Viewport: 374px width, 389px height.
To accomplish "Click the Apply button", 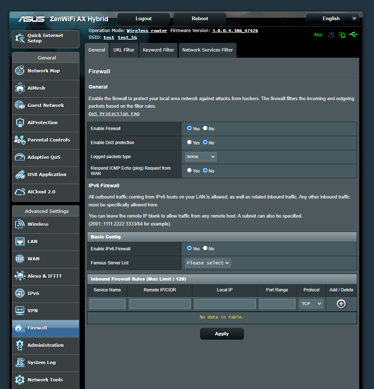I will tap(222, 334).
